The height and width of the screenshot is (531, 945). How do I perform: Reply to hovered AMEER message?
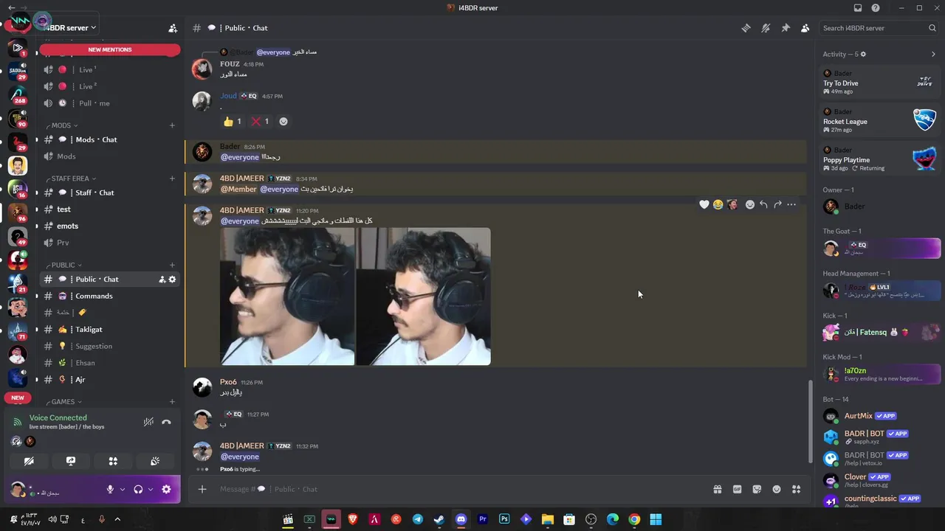(x=763, y=204)
